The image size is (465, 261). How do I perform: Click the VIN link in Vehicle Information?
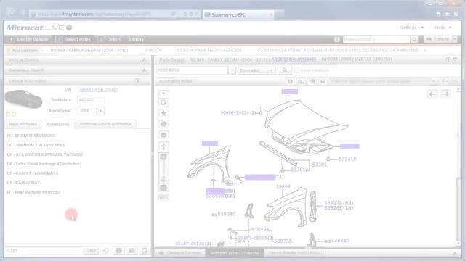coord(99,90)
